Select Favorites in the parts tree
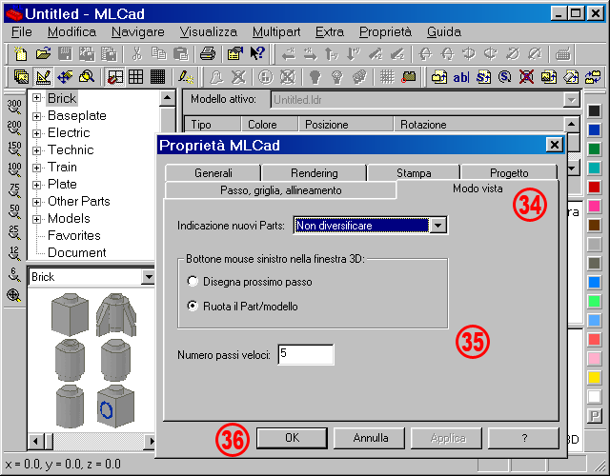This screenshot has height=476, width=610. [x=74, y=235]
